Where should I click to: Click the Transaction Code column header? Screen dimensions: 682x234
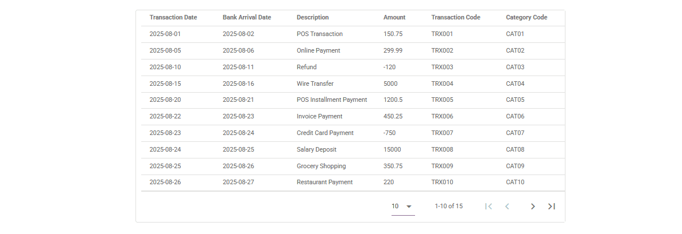[456, 17]
